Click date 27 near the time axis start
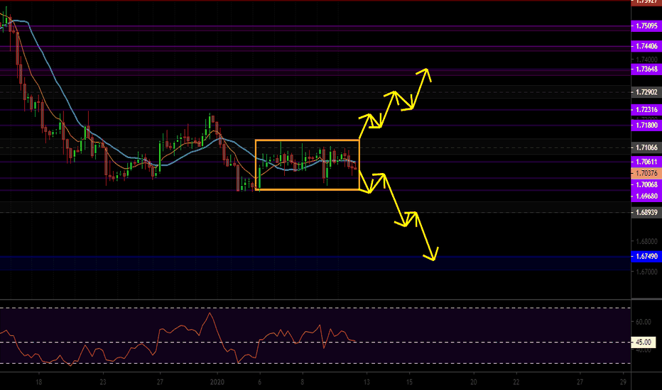This screenshot has height=390, width=662. [x=160, y=380]
